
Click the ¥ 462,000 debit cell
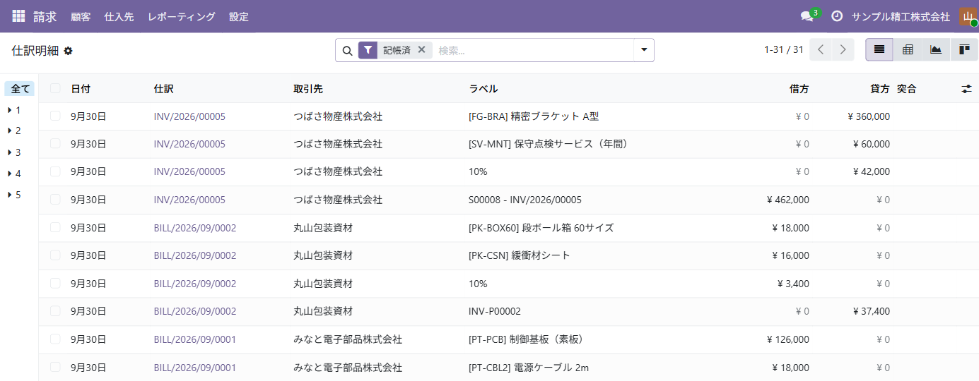click(x=788, y=200)
